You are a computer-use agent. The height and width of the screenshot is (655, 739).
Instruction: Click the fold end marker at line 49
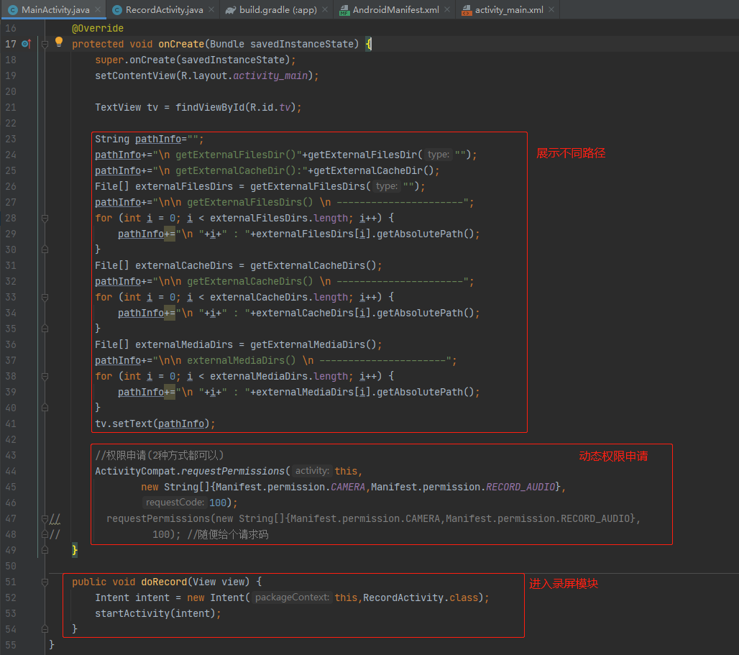click(x=45, y=550)
